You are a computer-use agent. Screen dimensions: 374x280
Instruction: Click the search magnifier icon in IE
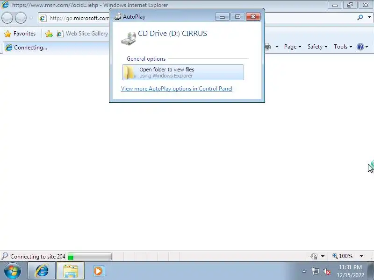point(360,17)
